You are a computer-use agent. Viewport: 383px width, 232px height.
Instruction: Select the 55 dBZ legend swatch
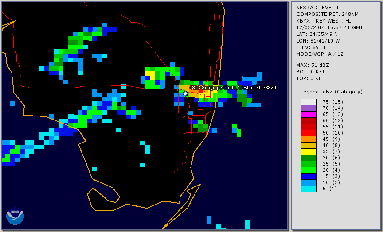[x=308, y=127]
